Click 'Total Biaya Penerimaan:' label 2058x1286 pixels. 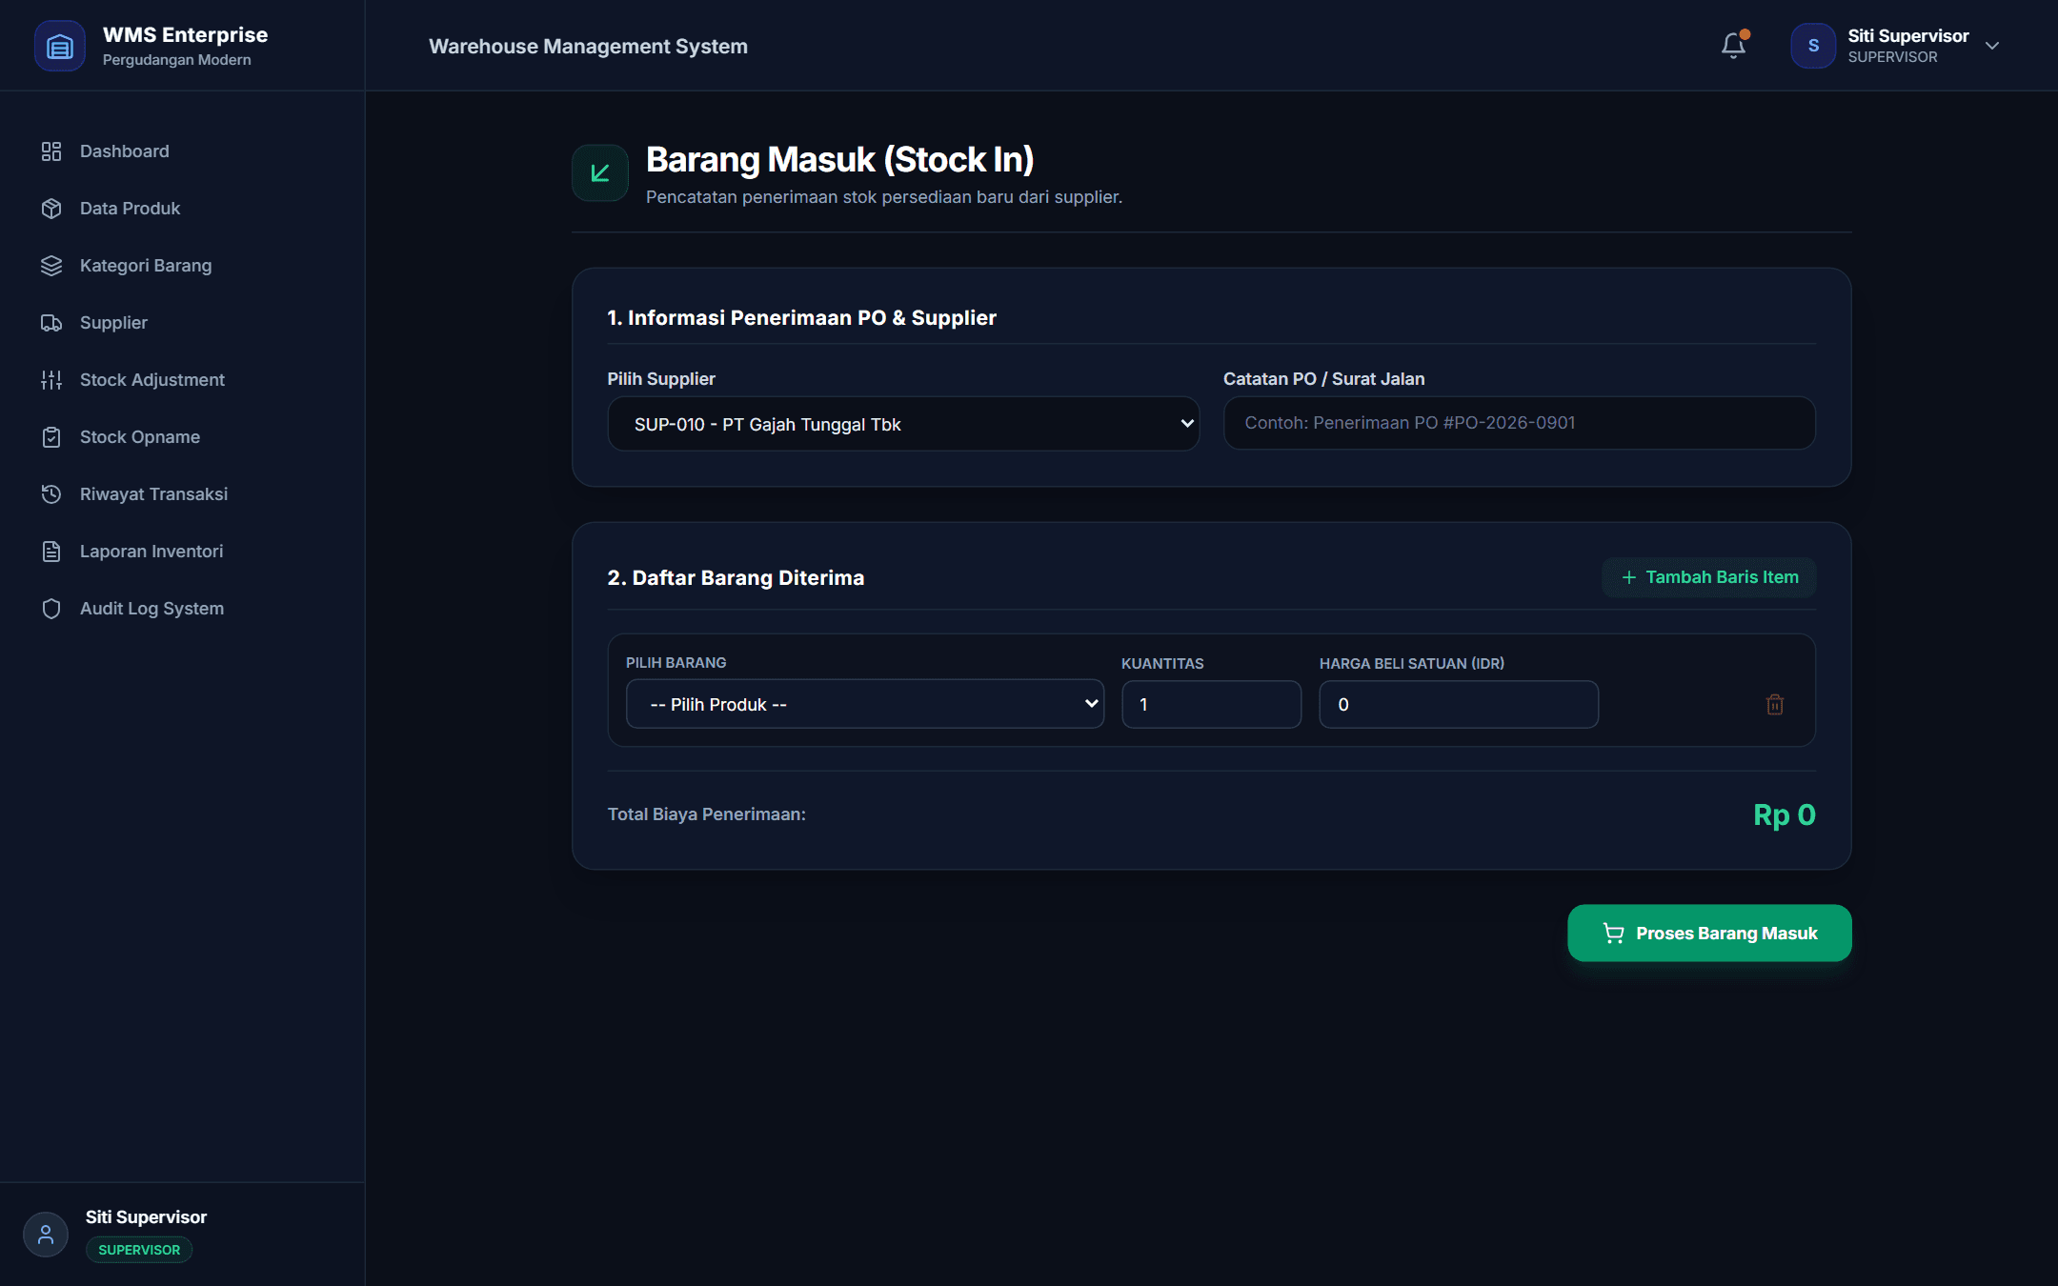coord(707,814)
